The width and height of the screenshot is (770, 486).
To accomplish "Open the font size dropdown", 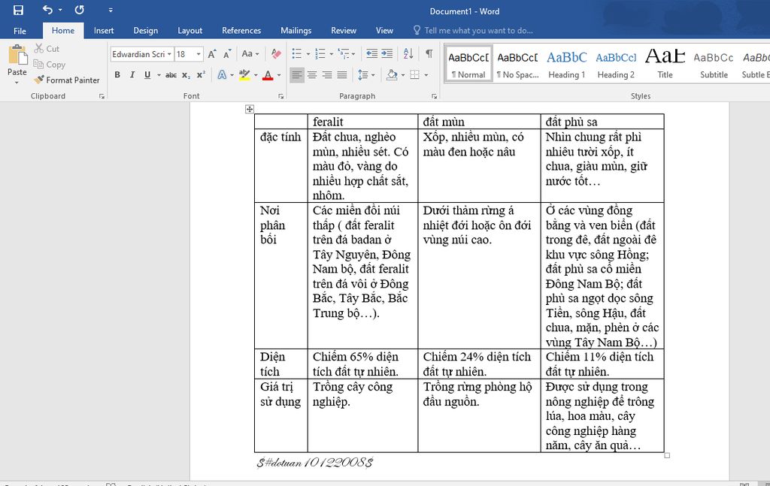I will (x=199, y=54).
